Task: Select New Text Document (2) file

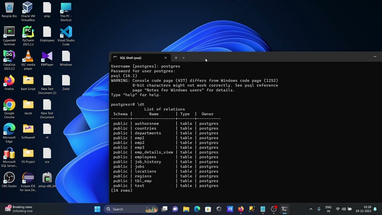Action: 47,85
